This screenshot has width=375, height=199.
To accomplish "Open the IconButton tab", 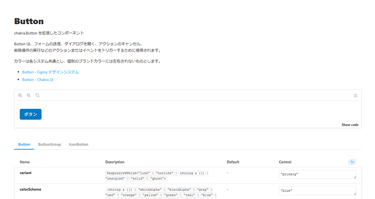I will coord(79,144).
